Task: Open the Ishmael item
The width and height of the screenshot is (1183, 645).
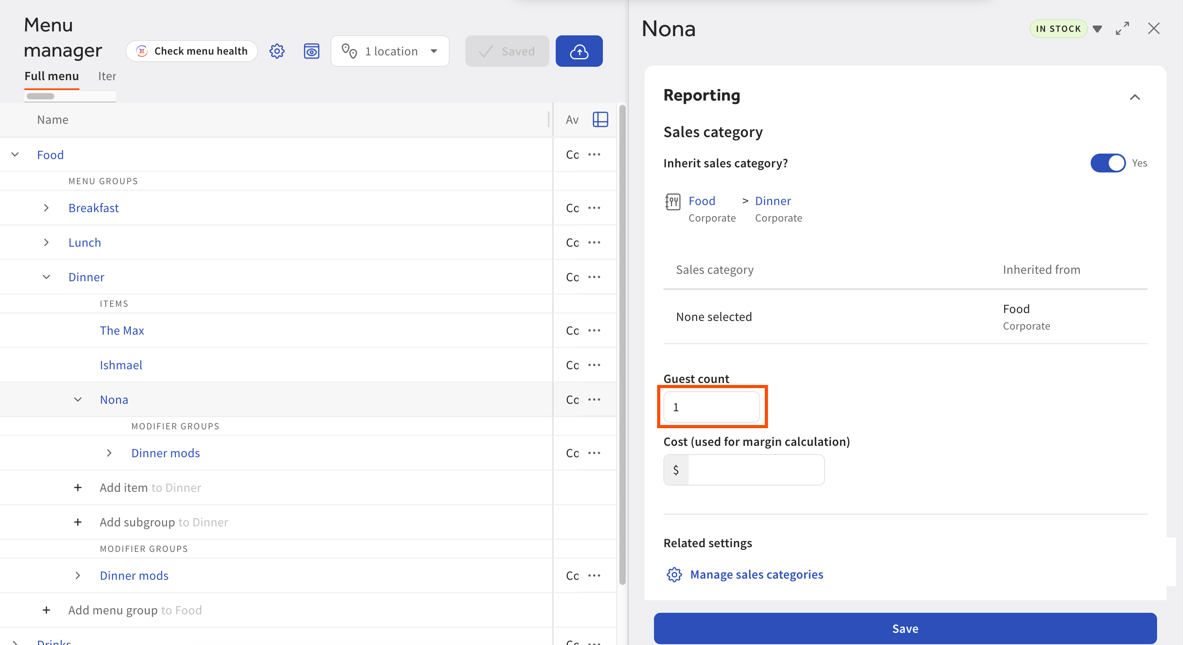Action: (x=121, y=365)
